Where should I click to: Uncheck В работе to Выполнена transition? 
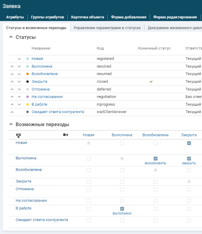(x=122, y=209)
